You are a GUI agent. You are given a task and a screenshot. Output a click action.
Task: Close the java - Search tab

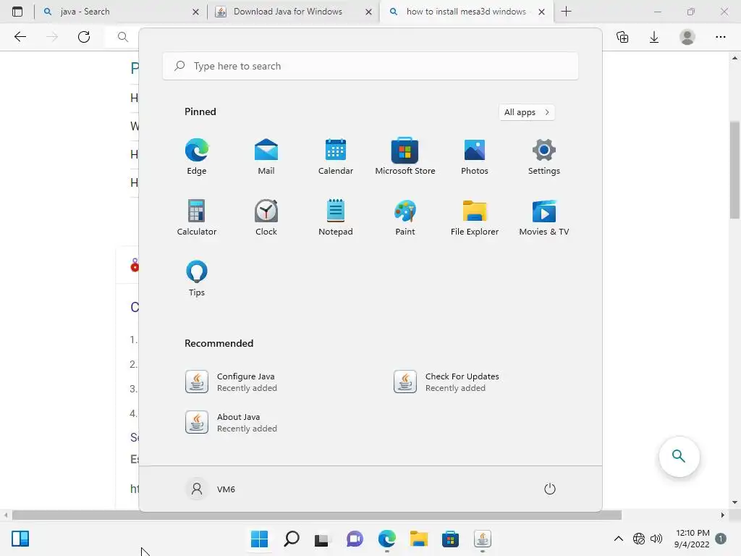tap(195, 12)
